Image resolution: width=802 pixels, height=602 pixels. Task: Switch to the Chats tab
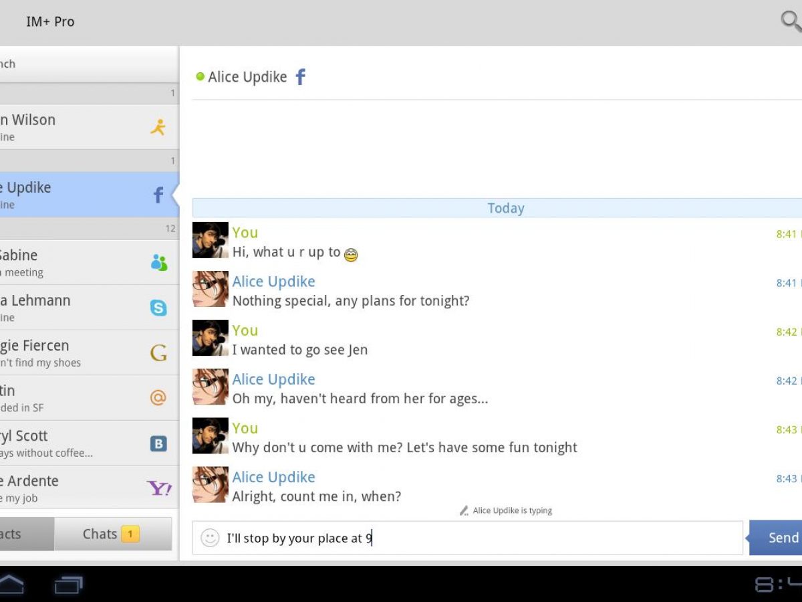(112, 534)
